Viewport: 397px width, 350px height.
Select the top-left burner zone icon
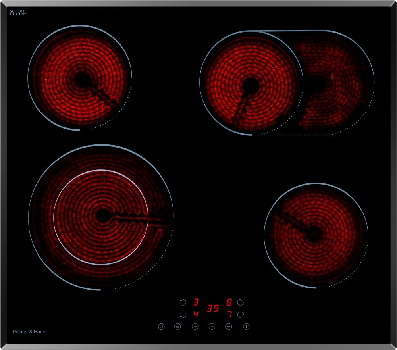[x=183, y=302]
